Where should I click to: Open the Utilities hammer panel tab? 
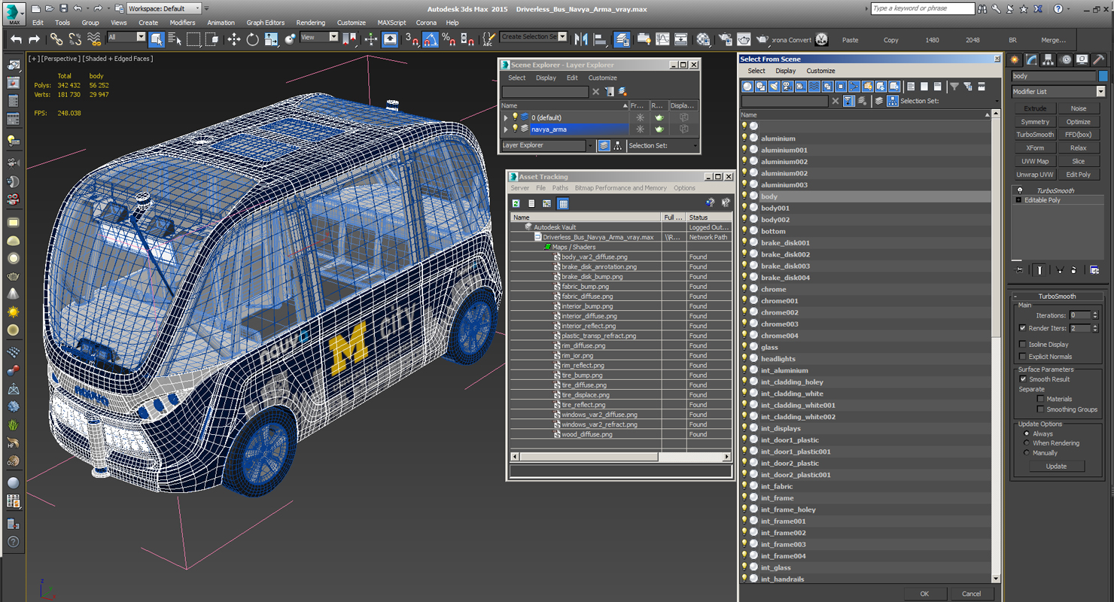(x=1100, y=59)
